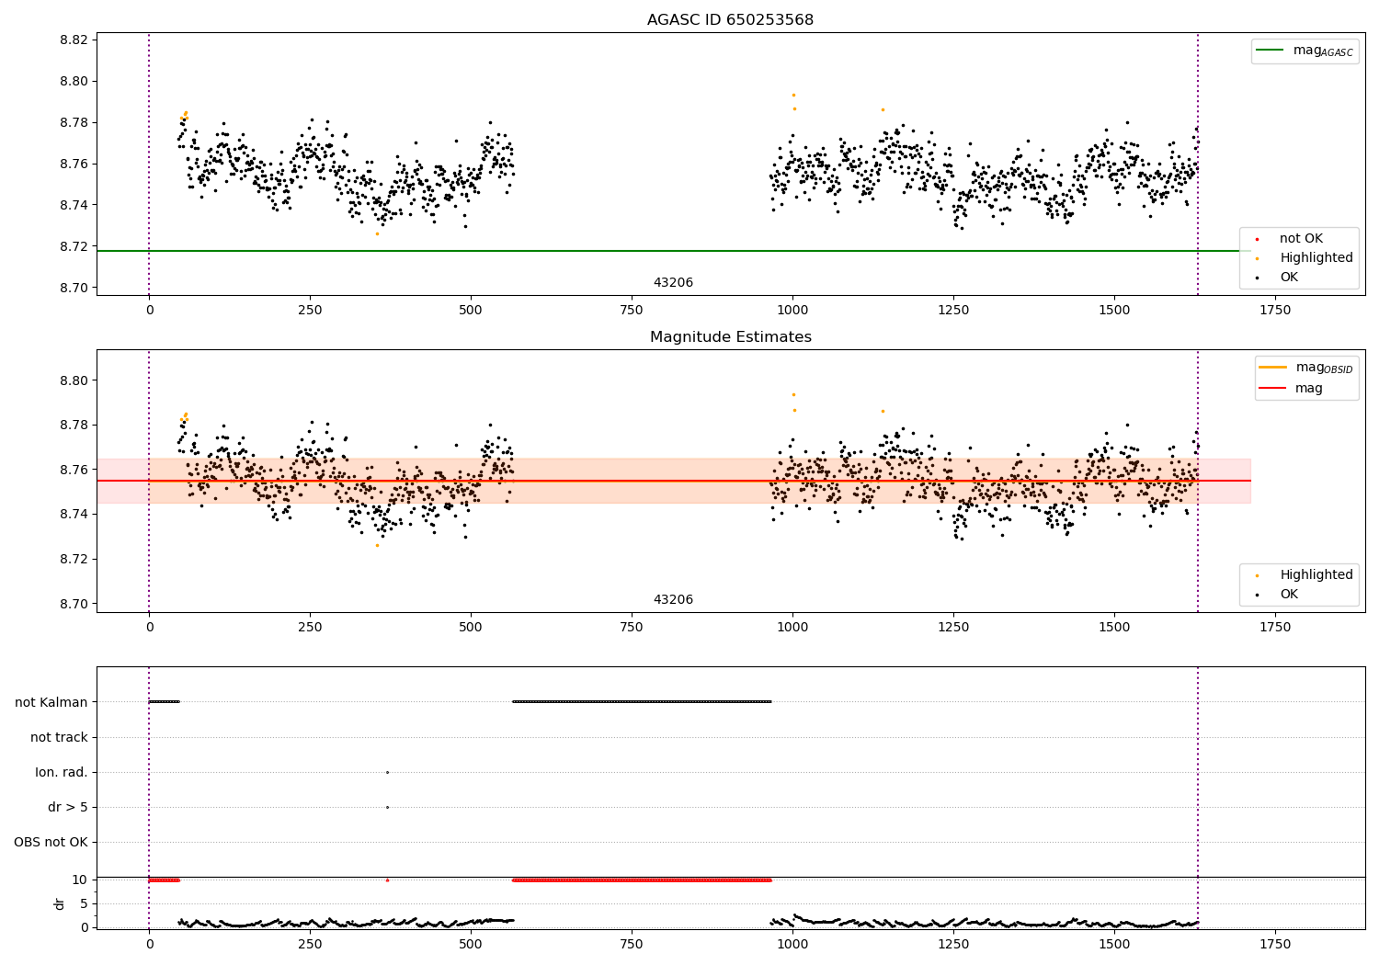Select the 'OBS not OK' row label
1379x965 pixels.
point(51,842)
